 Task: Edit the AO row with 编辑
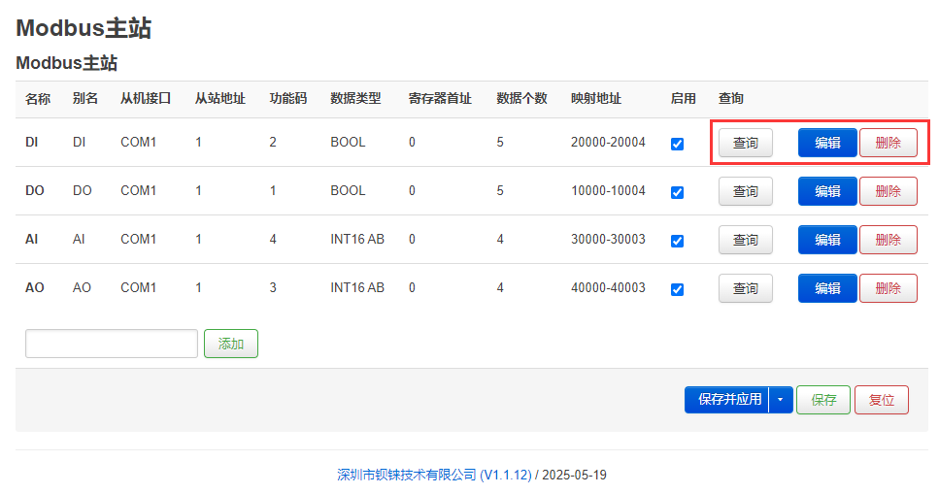coord(827,288)
